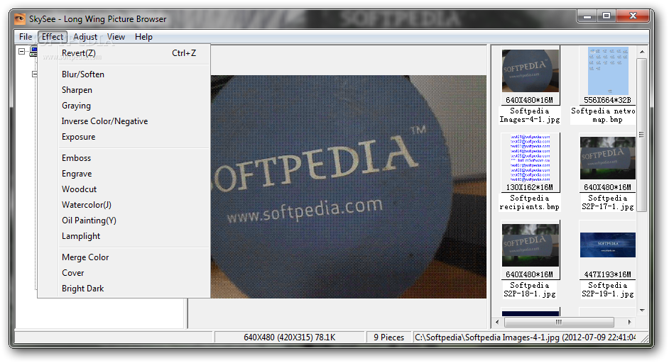The image size is (669, 363).
Task: Apply the Engrave effect
Action: (x=124, y=174)
